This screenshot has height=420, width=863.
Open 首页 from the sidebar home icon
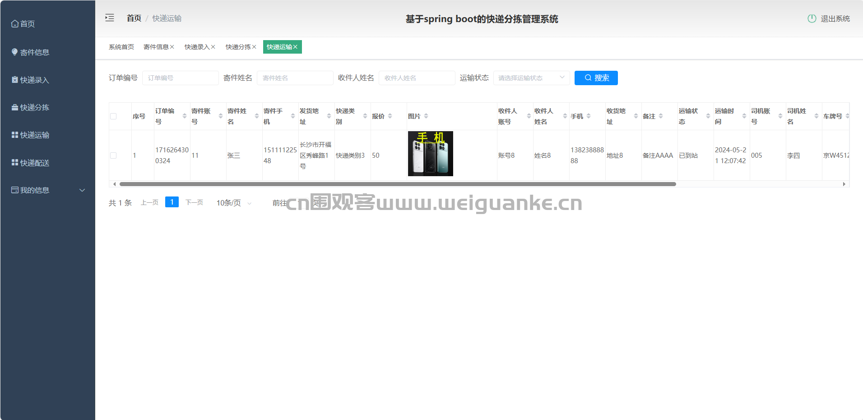(x=15, y=24)
